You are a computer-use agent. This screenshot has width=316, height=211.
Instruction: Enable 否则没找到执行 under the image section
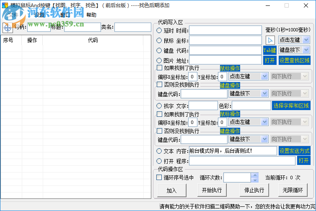159,85
